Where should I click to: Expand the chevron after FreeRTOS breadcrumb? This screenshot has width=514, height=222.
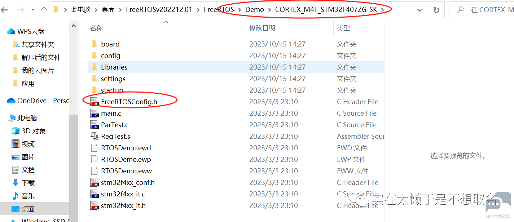[240, 10]
